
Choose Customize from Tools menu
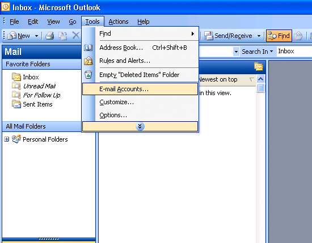click(x=140, y=102)
